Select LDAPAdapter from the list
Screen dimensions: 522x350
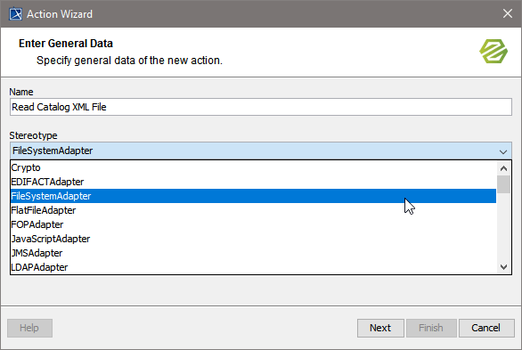click(253, 267)
